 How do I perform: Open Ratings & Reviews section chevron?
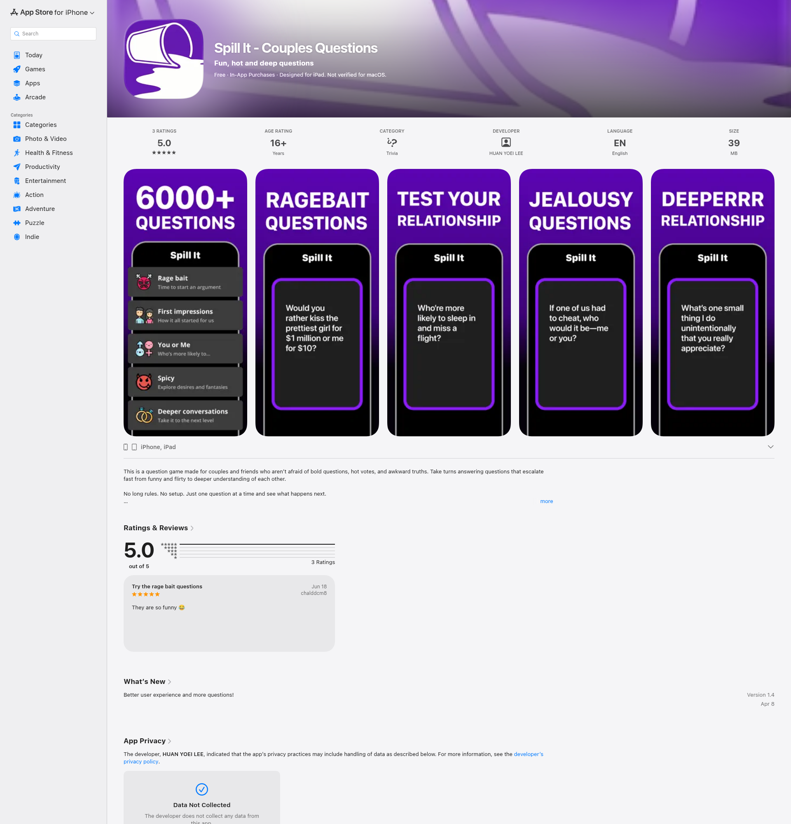click(192, 528)
